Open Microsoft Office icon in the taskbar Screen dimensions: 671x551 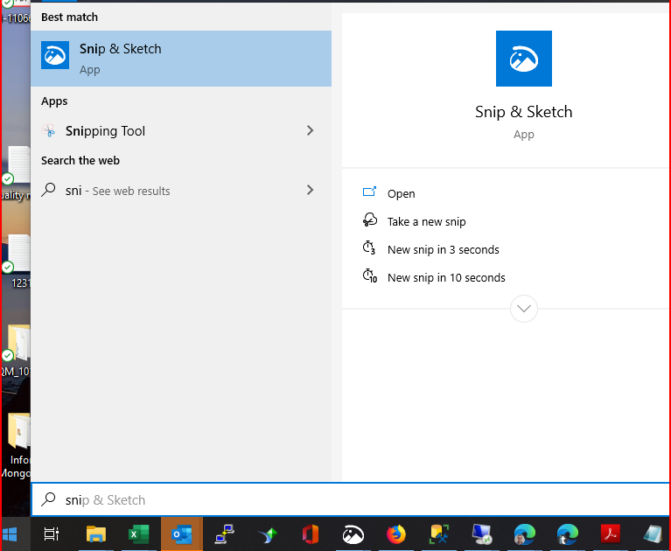[x=310, y=534]
